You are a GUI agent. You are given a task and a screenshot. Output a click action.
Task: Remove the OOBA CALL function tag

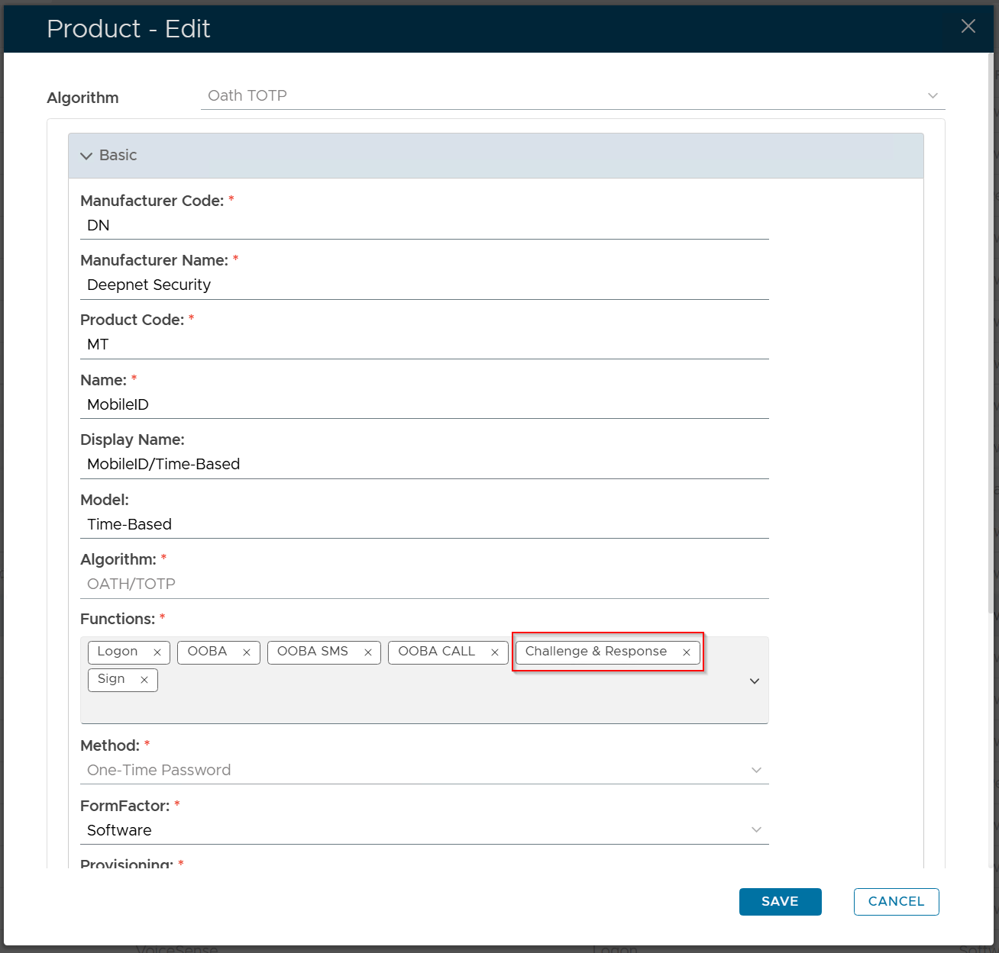pos(494,652)
